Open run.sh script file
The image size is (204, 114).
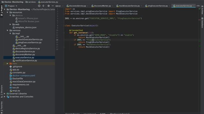pyautogui.click(x=14, y=88)
